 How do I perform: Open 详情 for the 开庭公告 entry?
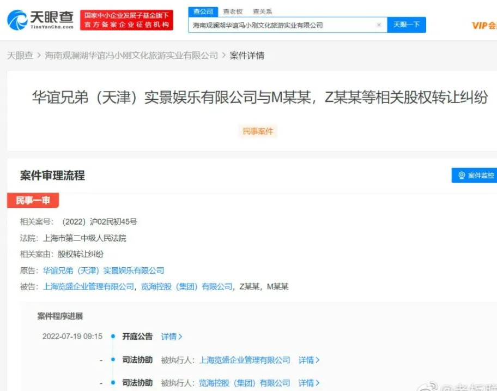click(172, 336)
